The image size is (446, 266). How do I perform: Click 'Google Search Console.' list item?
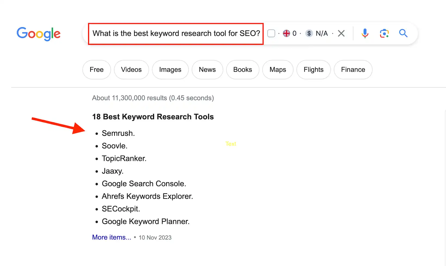pyautogui.click(x=144, y=184)
